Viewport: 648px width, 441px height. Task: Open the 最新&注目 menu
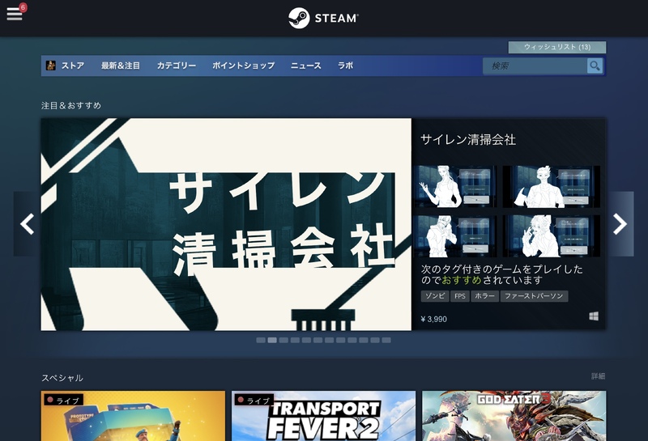coord(121,66)
